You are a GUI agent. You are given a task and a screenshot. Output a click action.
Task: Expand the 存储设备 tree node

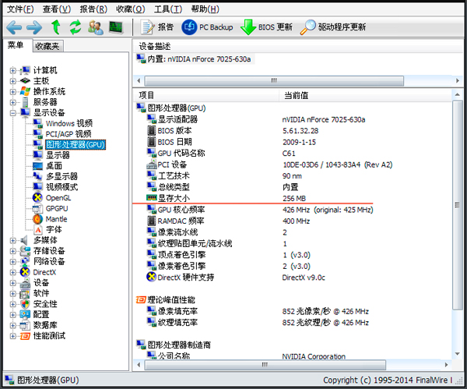[12, 251]
